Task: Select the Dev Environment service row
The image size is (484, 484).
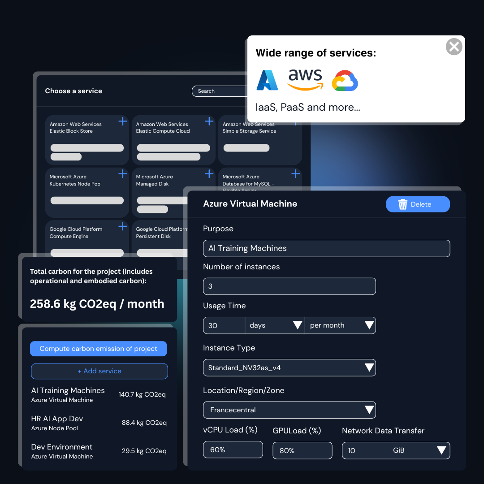Action: coord(99,451)
